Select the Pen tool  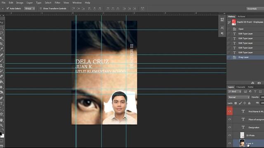coord(2,98)
